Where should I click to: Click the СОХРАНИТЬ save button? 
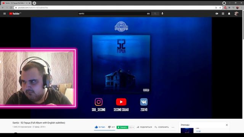[x=162, y=127]
